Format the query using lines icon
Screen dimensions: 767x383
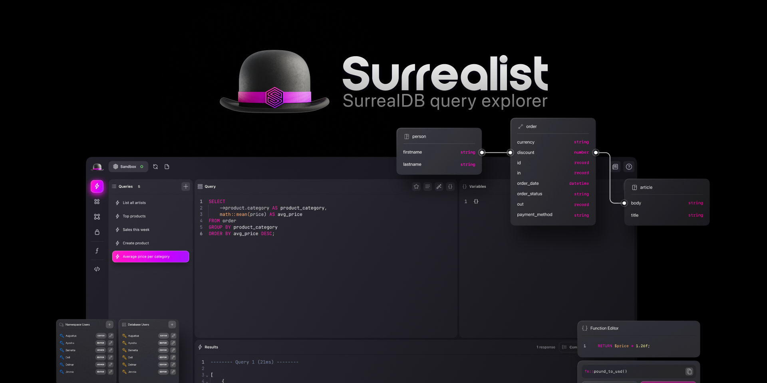coord(427,186)
